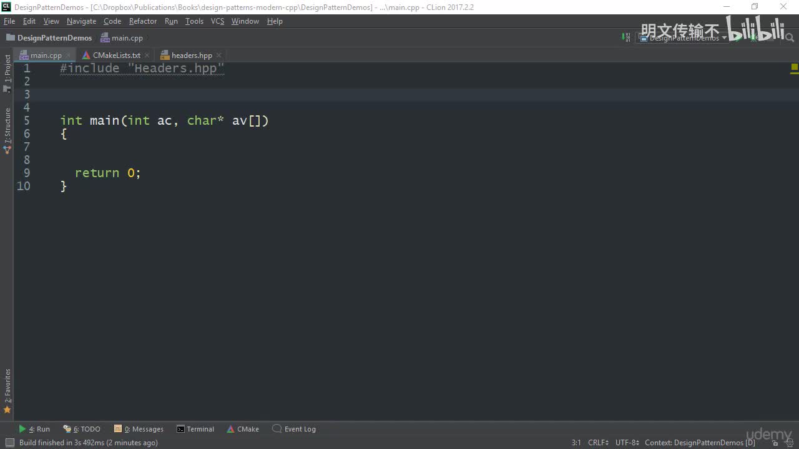
Task: Open the Navigate menu
Action: 82,21
